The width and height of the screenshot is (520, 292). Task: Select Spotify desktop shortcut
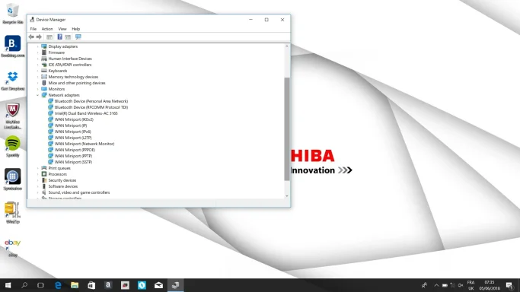[13, 146]
